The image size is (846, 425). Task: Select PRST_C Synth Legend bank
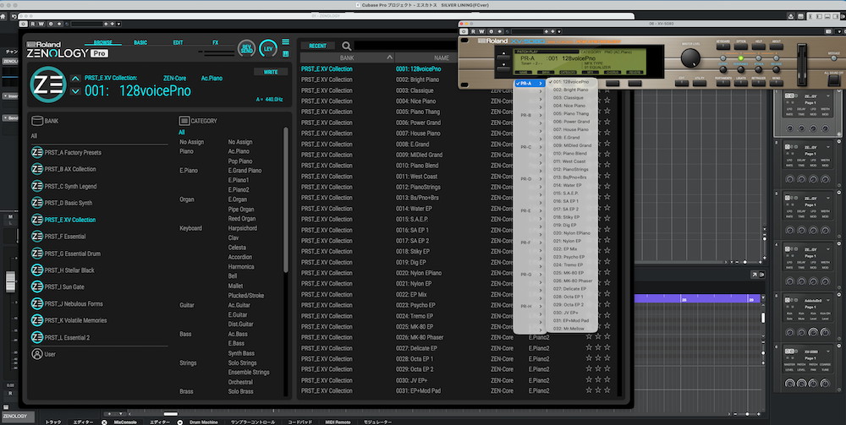[x=71, y=187]
